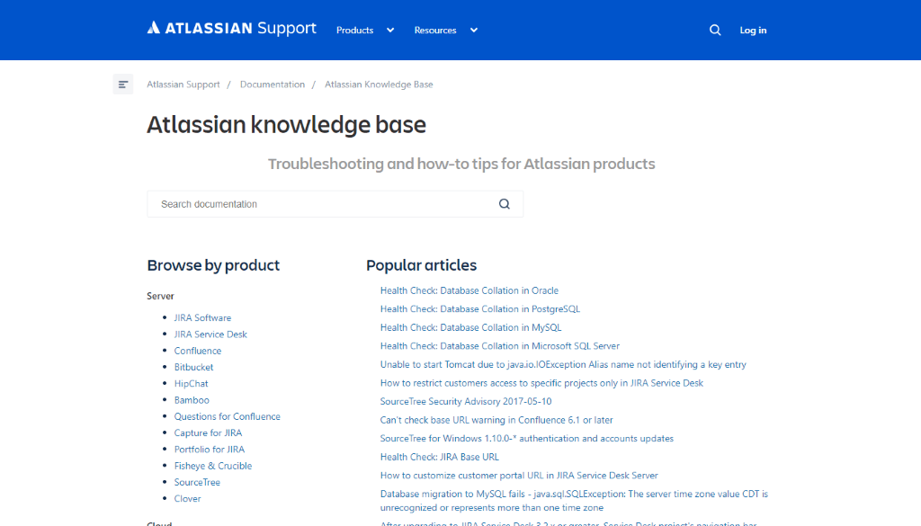Open the SourceTree Security Advisory 2017-05-10 article
Image resolution: width=921 pixels, height=526 pixels.
(467, 401)
